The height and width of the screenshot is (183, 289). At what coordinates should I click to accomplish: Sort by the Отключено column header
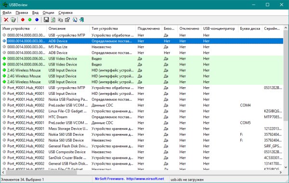click(x=189, y=28)
